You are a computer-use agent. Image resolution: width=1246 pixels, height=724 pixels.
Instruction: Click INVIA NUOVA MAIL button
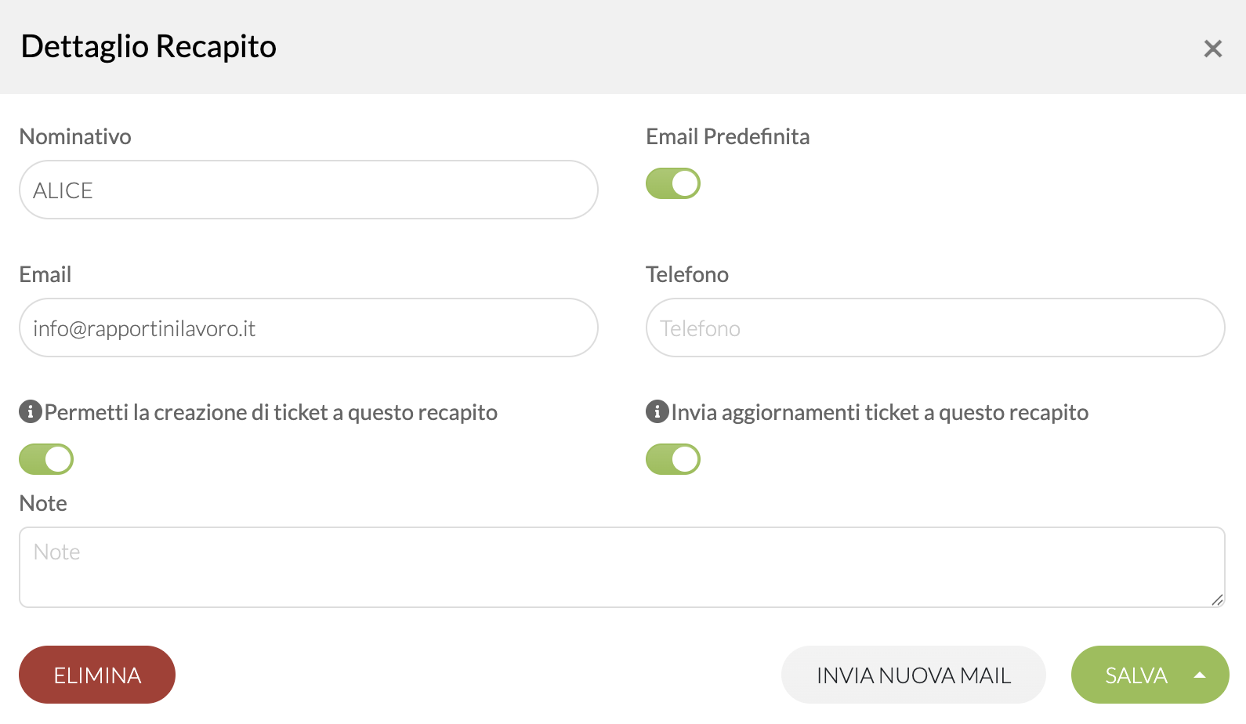[914, 675]
